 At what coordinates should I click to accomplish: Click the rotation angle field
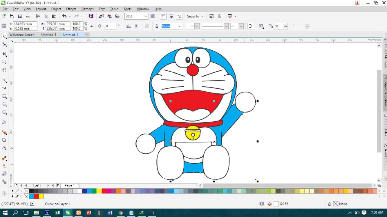pos(109,26)
